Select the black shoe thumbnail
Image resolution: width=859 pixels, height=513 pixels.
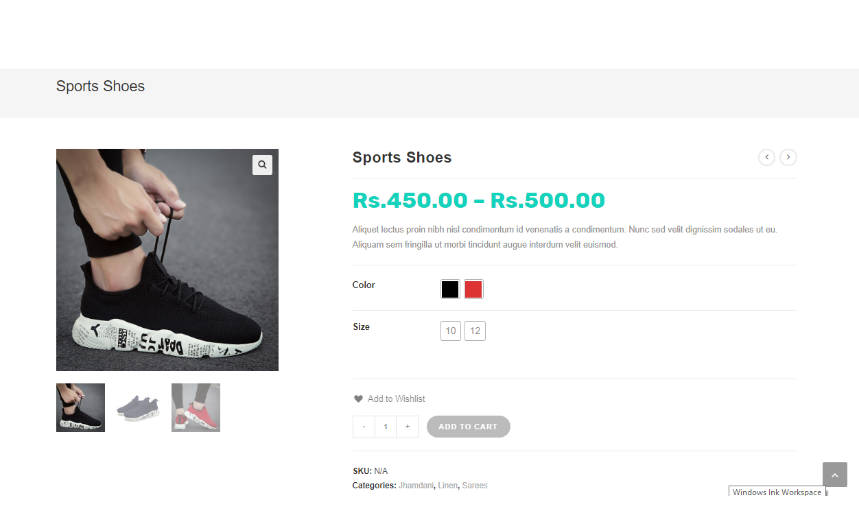[80, 407]
